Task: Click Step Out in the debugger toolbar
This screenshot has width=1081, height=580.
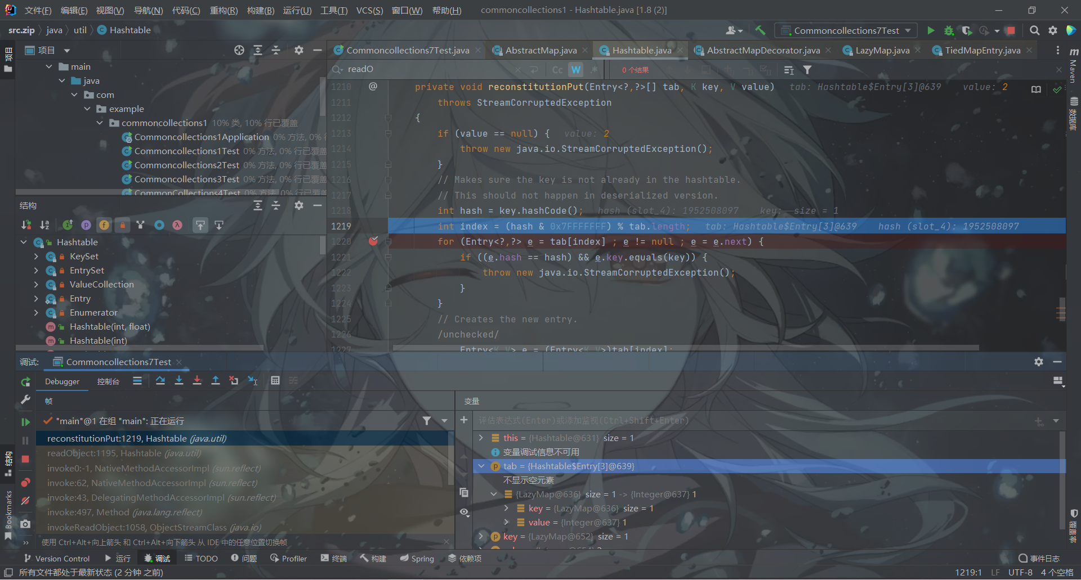Action: click(215, 381)
